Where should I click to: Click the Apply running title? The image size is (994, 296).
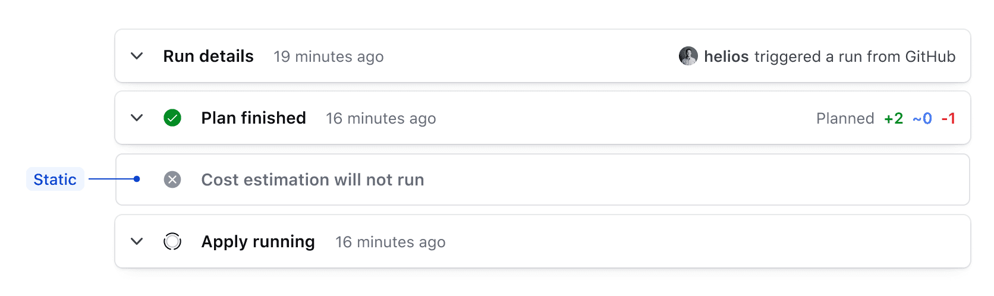[x=258, y=242]
